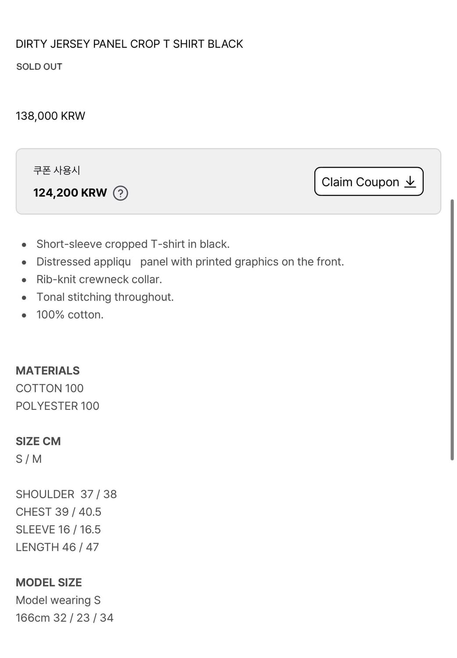The image size is (457, 658).
Task: Click the 138,000 KRW original price
Action: [50, 116]
